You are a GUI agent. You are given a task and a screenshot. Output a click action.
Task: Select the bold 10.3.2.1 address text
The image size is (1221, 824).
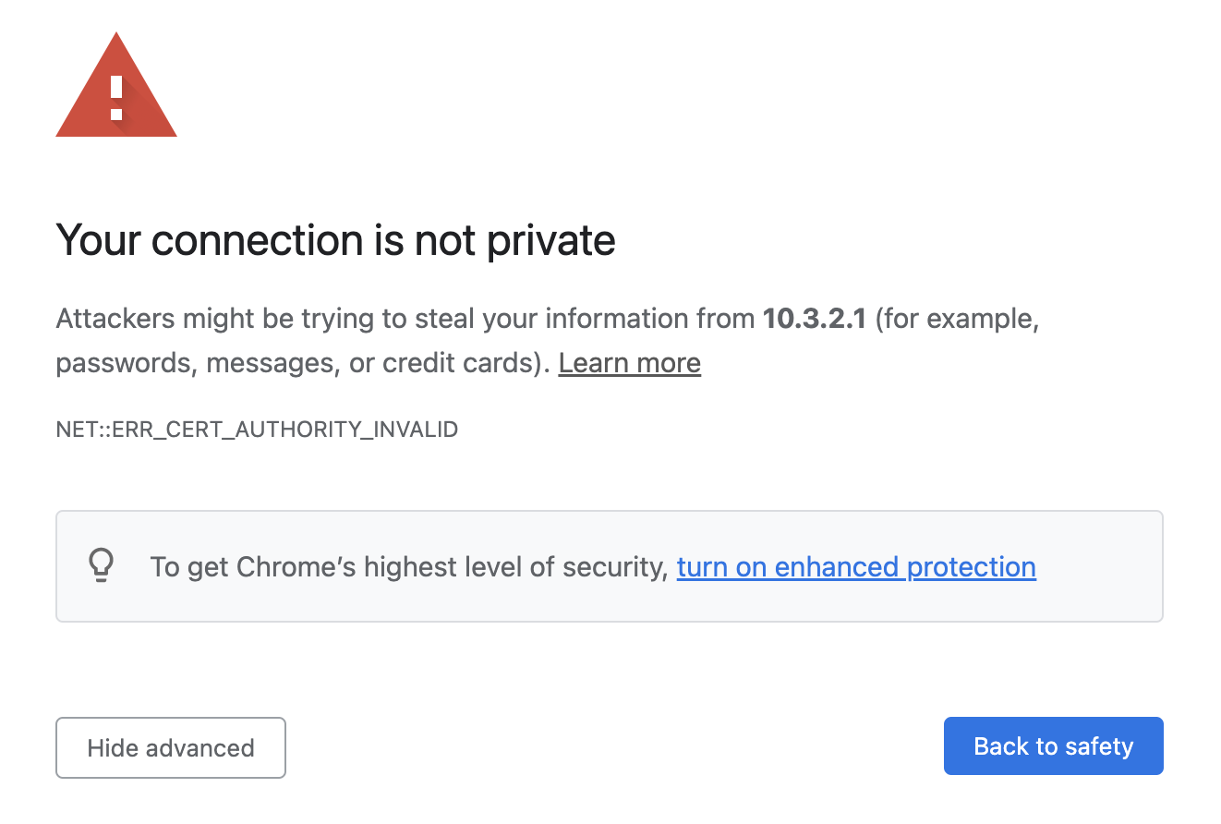pyautogui.click(x=815, y=319)
